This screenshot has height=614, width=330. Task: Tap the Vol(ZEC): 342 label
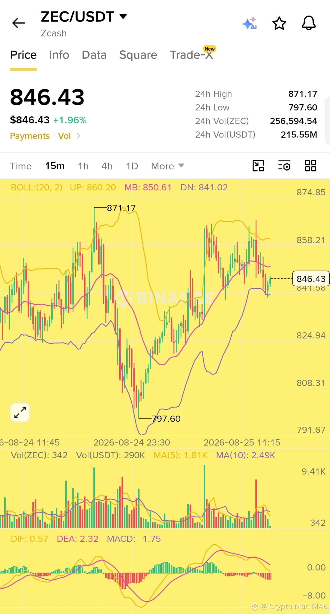pyautogui.click(x=39, y=455)
